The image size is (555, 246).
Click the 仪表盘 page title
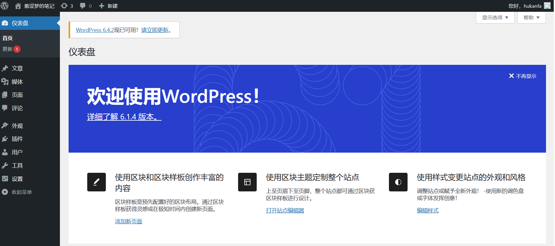tap(82, 52)
